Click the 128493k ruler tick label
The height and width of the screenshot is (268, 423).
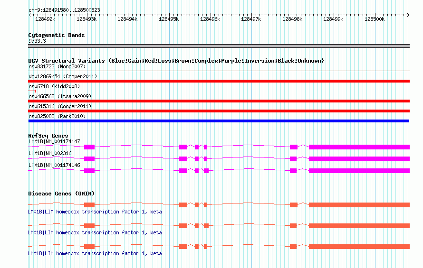tap(87, 19)
